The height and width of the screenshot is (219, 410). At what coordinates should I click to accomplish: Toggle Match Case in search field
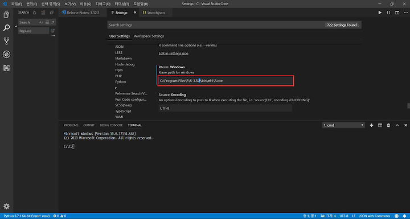pos(41,23)
